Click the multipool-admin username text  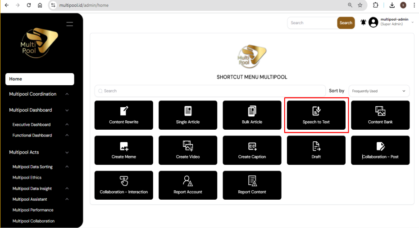tap(394, 19)
